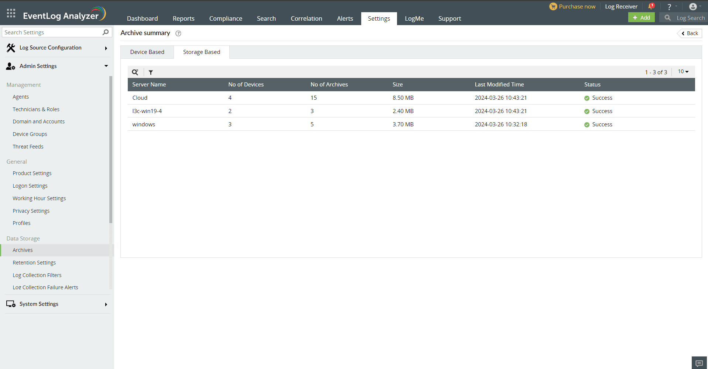Click the EventLog Analyzer logo
Image resolution: width=708 pixels, height=369 pixels.
click(x=65, y=14)
